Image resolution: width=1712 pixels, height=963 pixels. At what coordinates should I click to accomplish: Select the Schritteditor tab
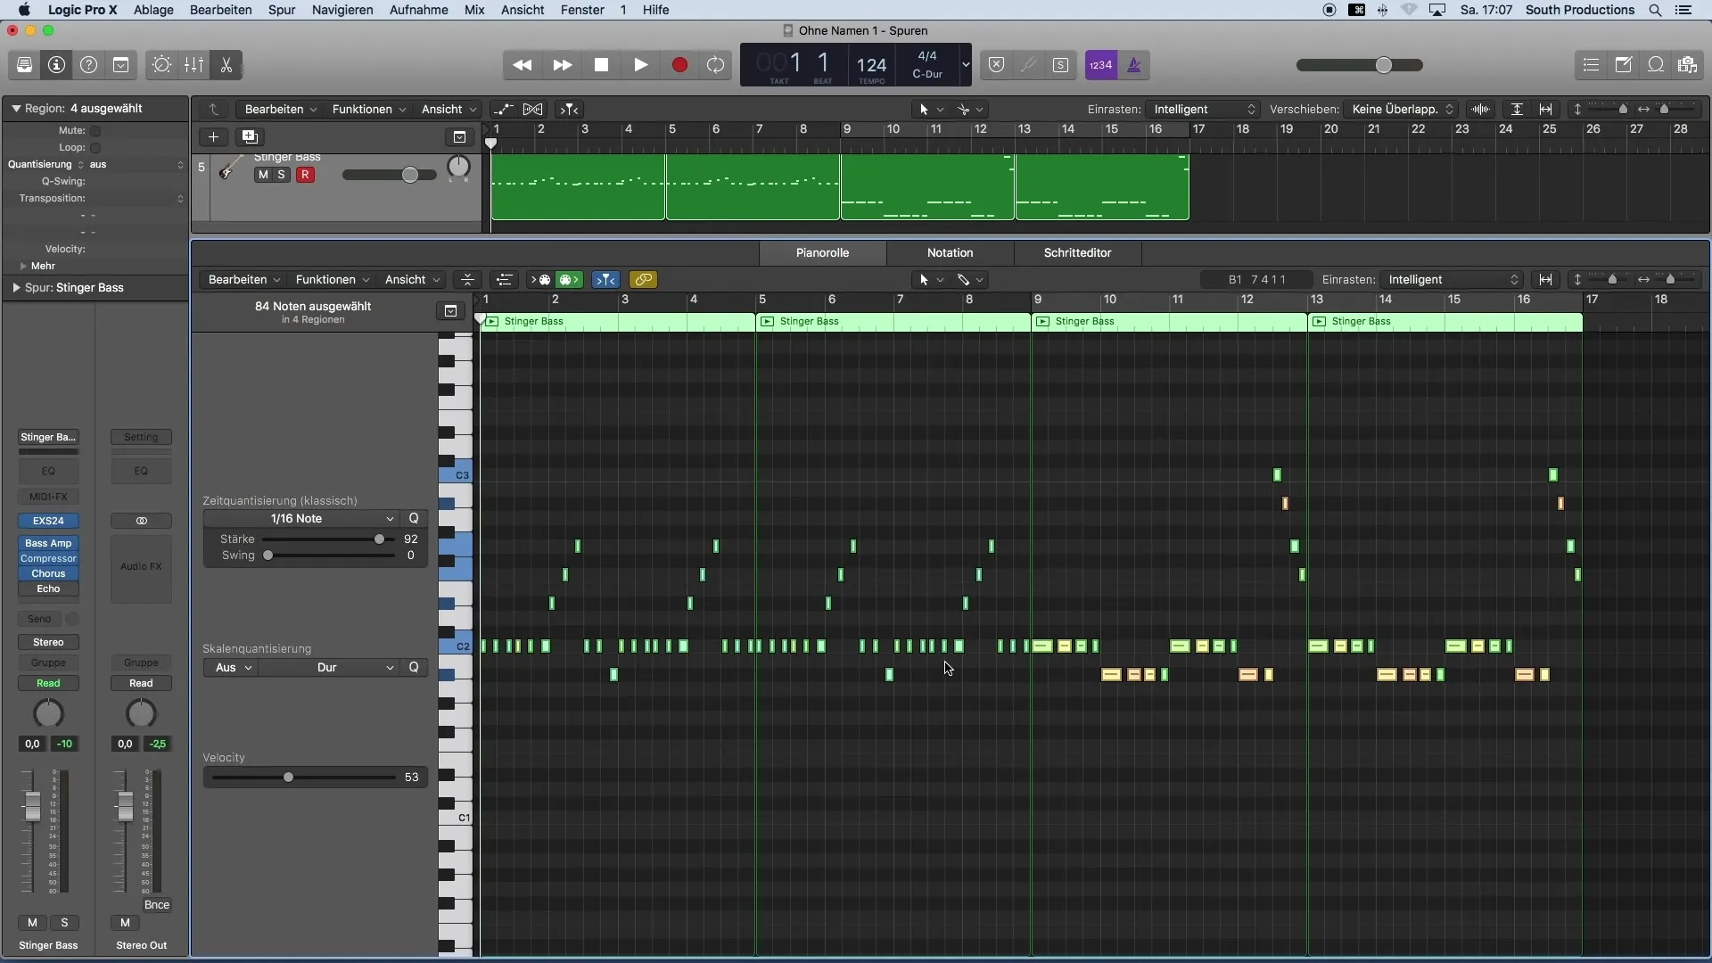[1077, 251]
